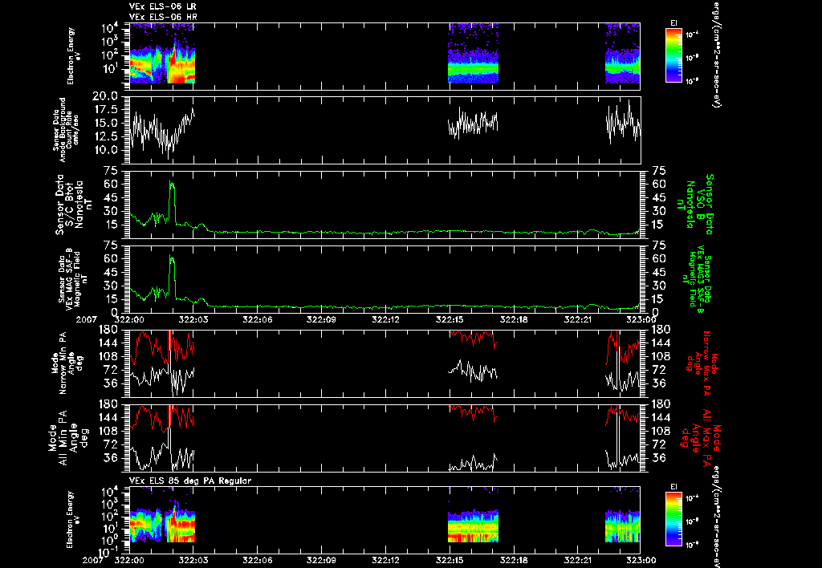Click the 'El' label above the bottom color bar
The width and height of the screenshot is (822, 568).
674,487
